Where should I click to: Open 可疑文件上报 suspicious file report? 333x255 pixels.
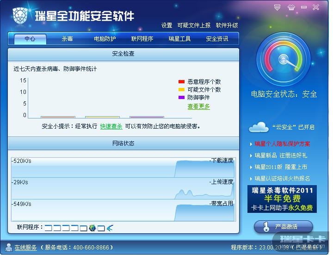[194, 25]
